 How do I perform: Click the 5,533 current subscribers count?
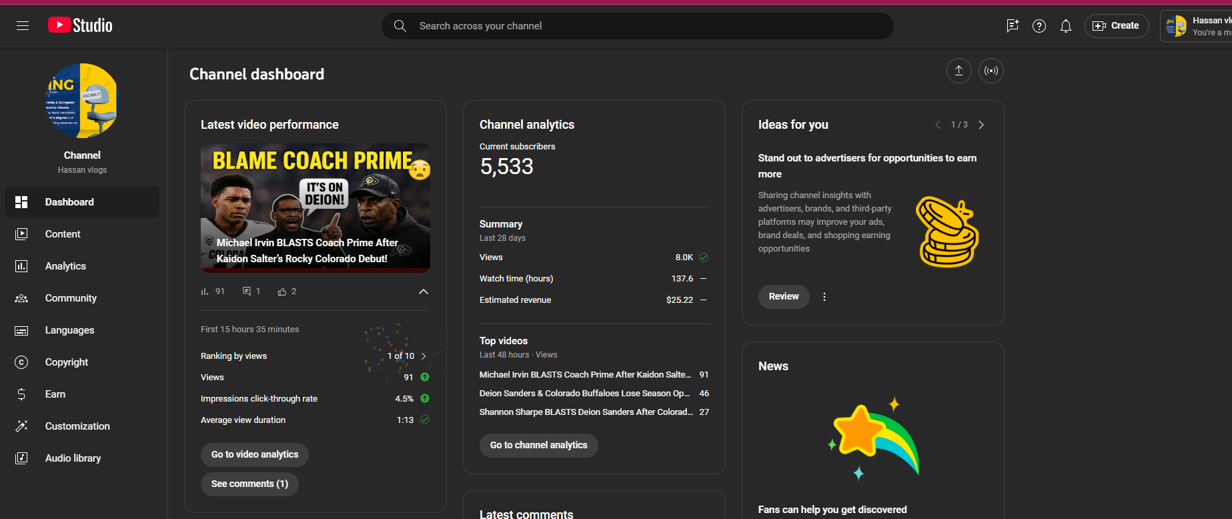507,167
